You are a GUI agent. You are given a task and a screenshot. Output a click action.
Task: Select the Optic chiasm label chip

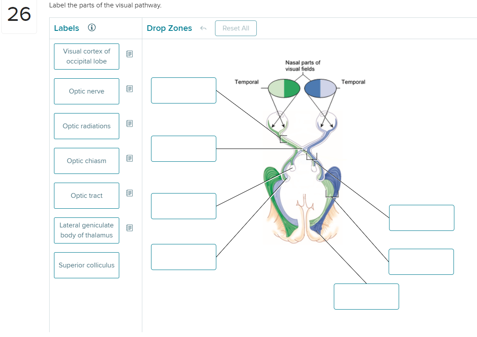[x=86, y=161]
